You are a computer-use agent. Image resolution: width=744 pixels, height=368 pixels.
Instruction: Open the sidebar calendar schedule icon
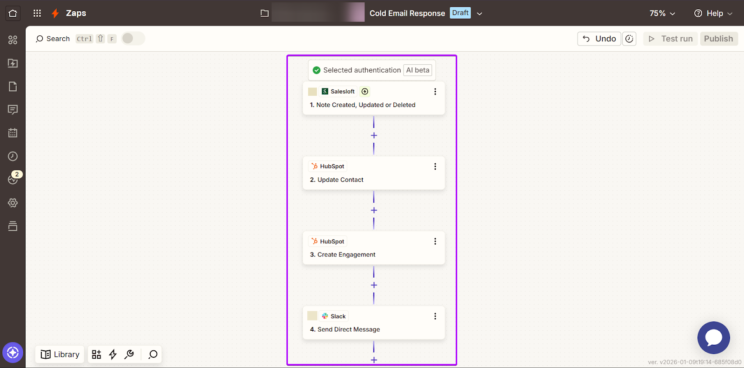13,133
